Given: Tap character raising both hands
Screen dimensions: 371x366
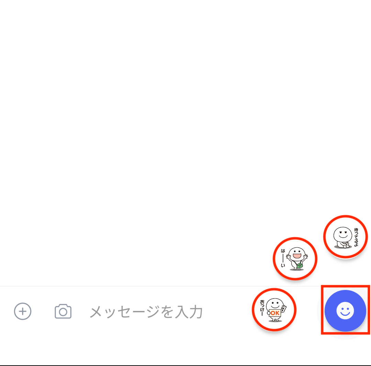Looking at the screenshot, I should [295, 258].
